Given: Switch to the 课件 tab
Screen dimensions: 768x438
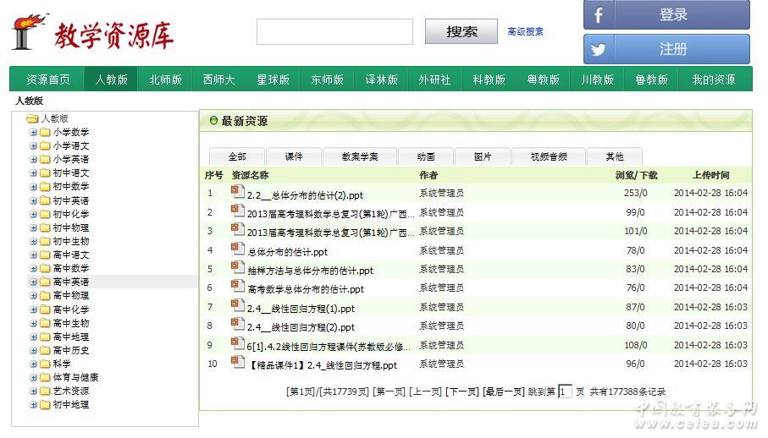Looking at the screenshot, I should pos(294,156).
